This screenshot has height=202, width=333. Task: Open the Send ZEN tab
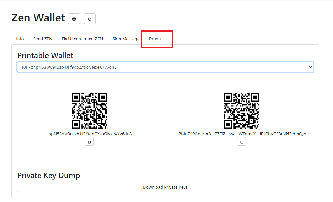click(x=43, y=39)
